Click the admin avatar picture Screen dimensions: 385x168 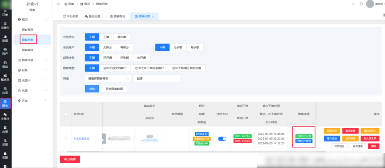(x=370, y=4)
